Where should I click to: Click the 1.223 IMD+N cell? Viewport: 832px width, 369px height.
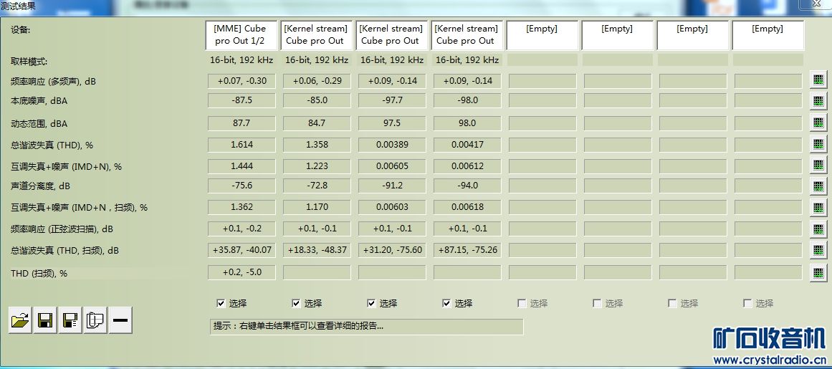pos(317,166)
